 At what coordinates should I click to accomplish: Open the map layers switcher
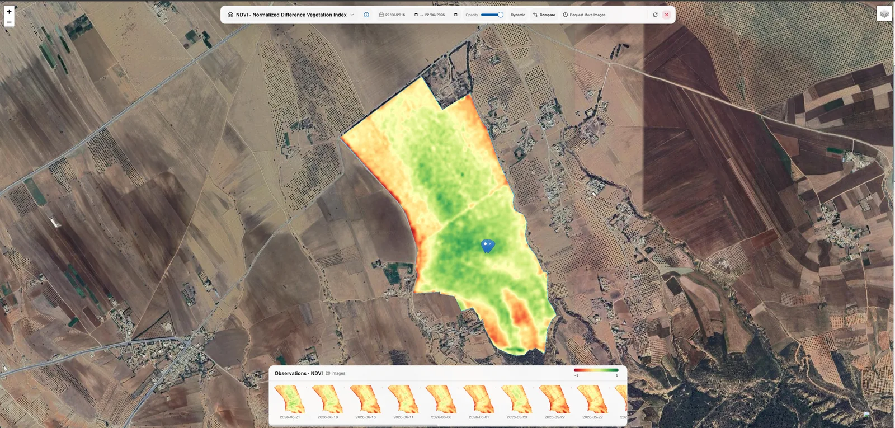[884, 13]
